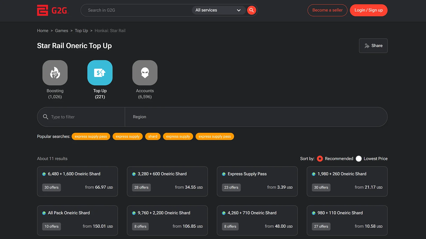Click the first express supply pass tag
The width and height of the screenshot is (426, 239).
coord(91,136)
